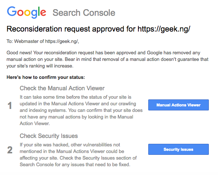The width and height of the screenshot is (218, 175).
Task: Click the Reconsideration request approved headline
Action: point(98,29)
